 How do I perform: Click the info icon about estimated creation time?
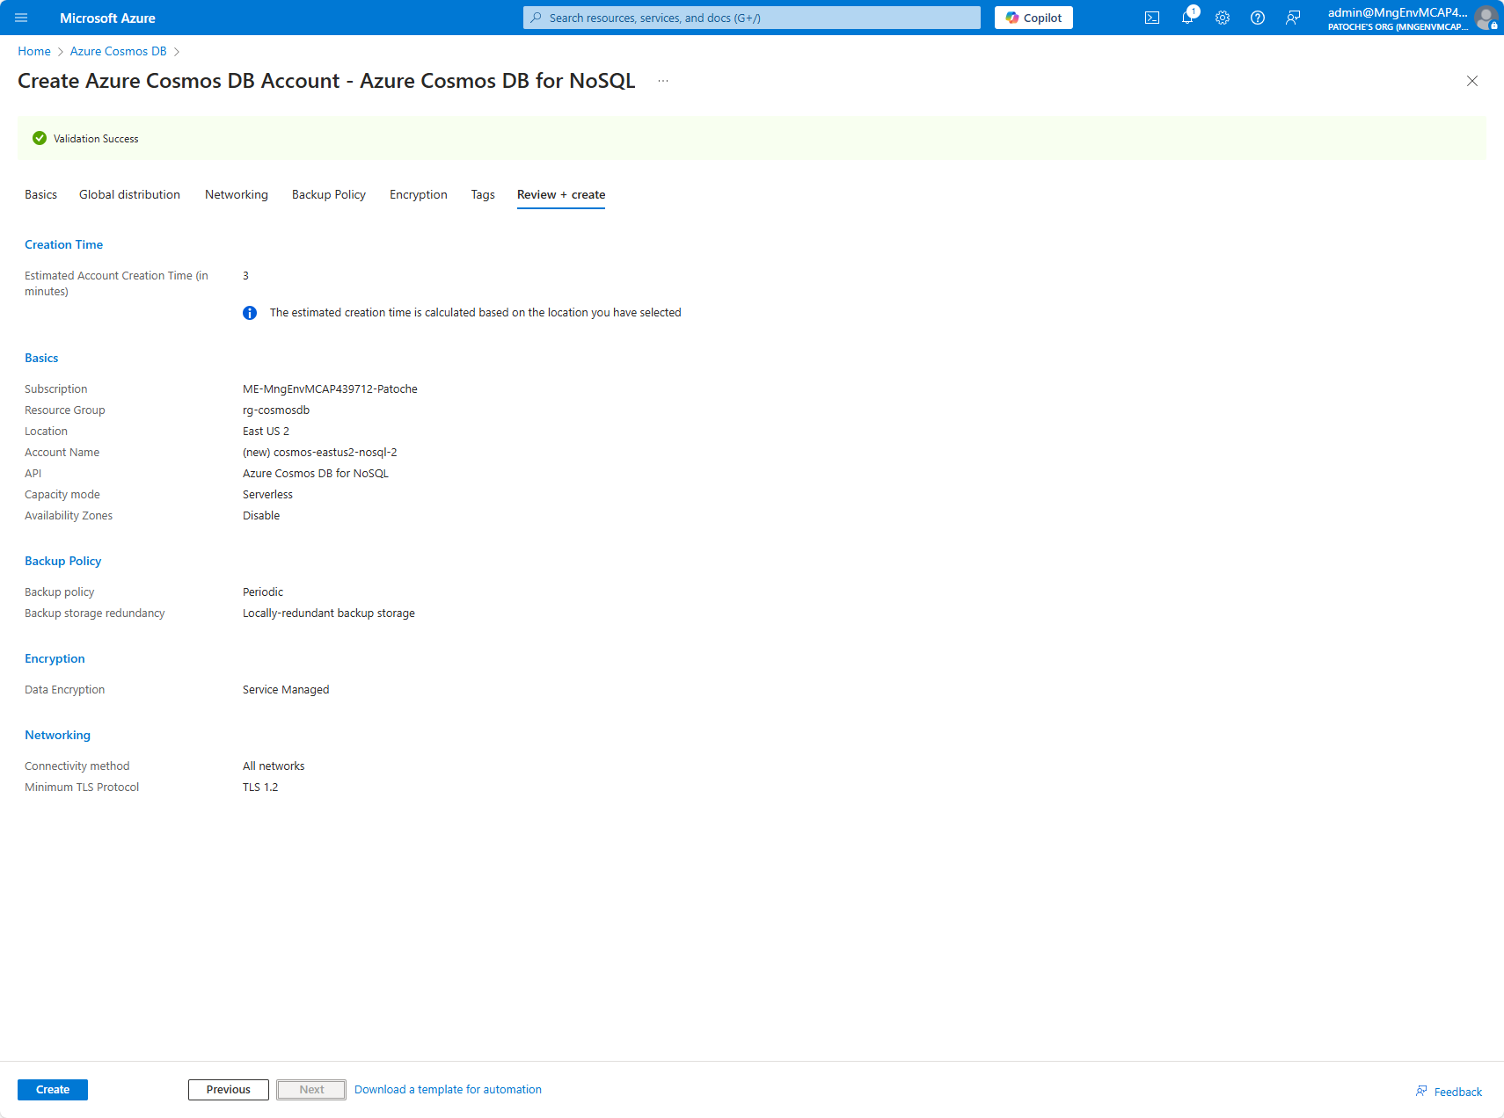(x=249, y=312)
